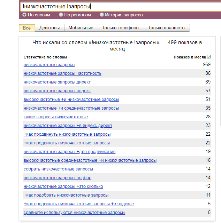Click the низкочастотные запросы яндекс link
The image size is (221, 223).
point(57,91)
